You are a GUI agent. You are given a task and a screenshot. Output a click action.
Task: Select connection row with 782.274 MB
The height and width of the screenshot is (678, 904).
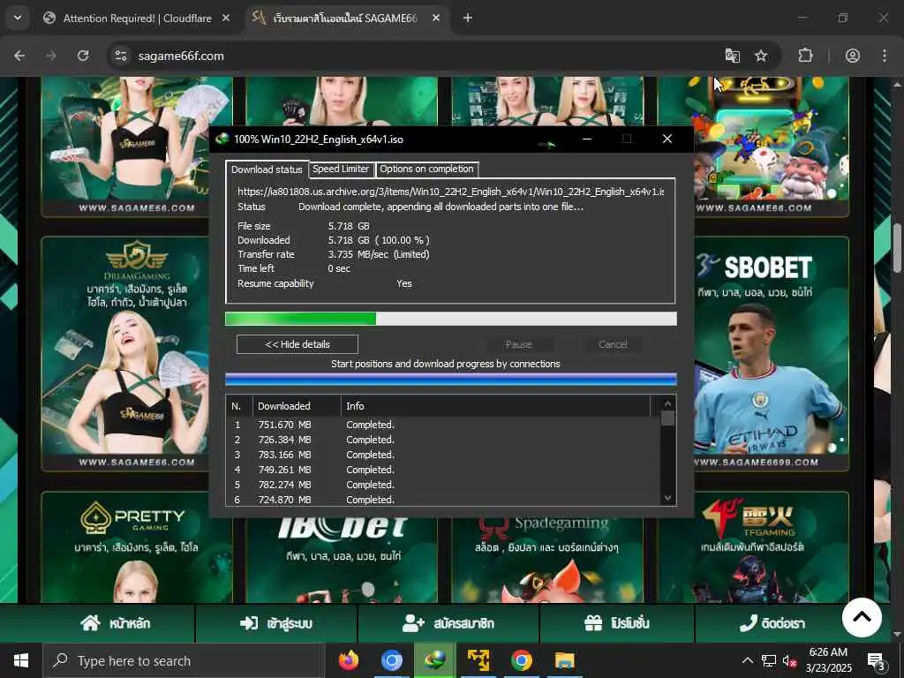click(x=443, y=485)
